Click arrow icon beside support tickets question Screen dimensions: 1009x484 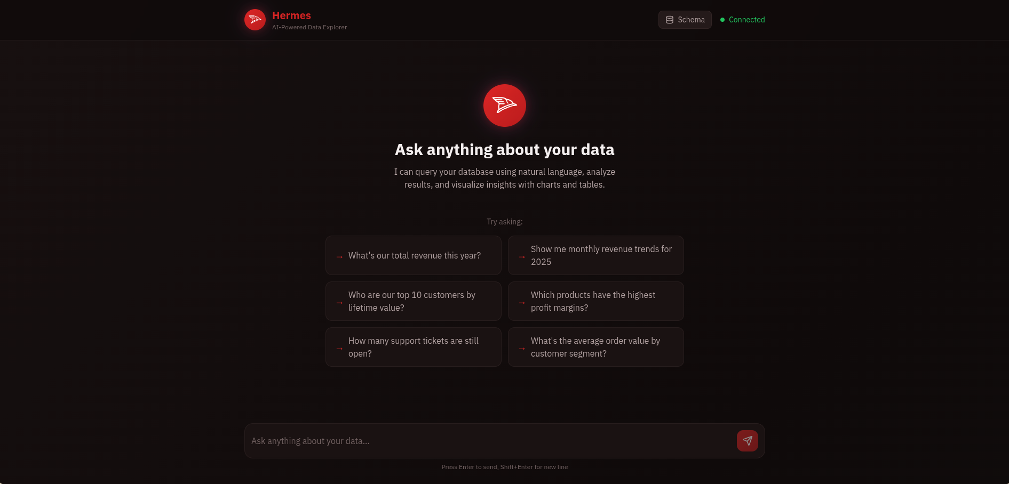[339, 349]
